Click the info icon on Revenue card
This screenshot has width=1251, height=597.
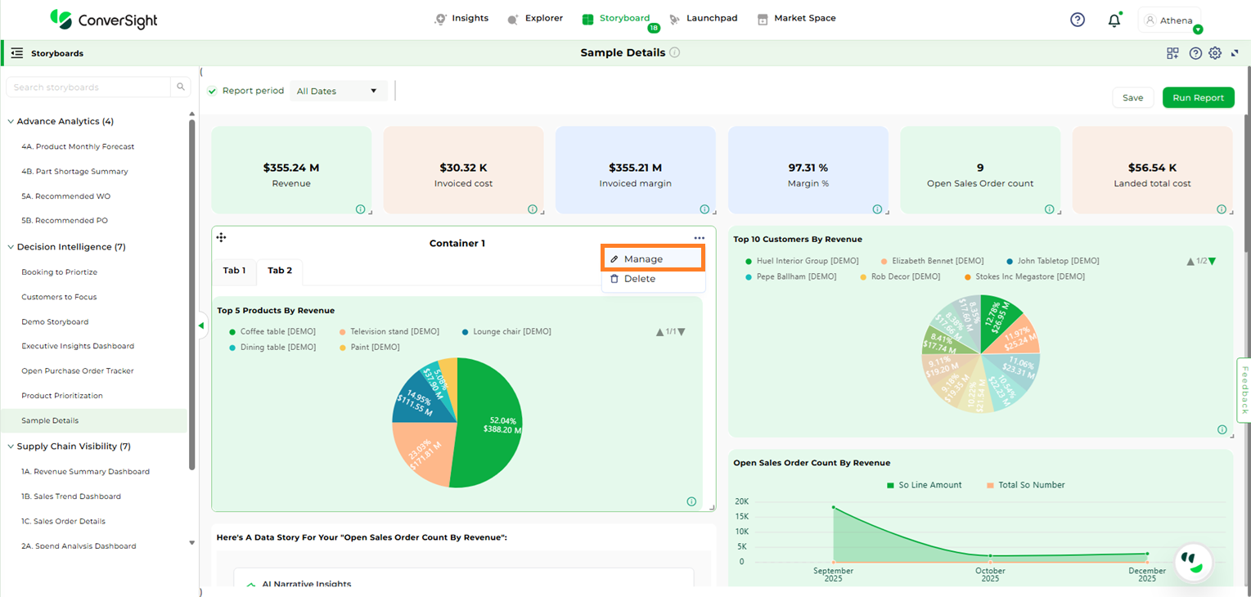click(x=361, y=209)
